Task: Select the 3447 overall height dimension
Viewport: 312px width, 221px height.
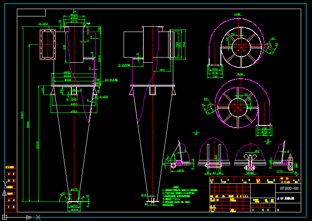Action: (22, 115)
